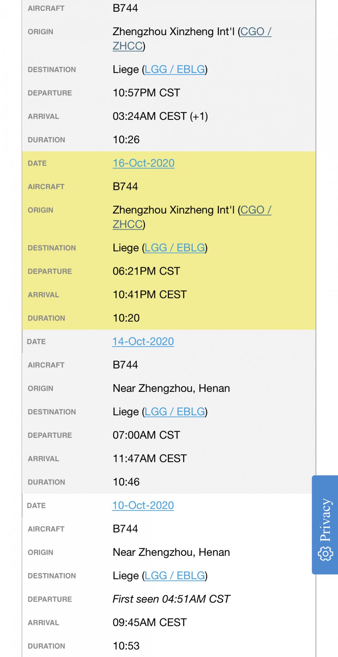Select the 10:41PM CEST arrival time
Viewport: 338px width, 657px height.
150,294
